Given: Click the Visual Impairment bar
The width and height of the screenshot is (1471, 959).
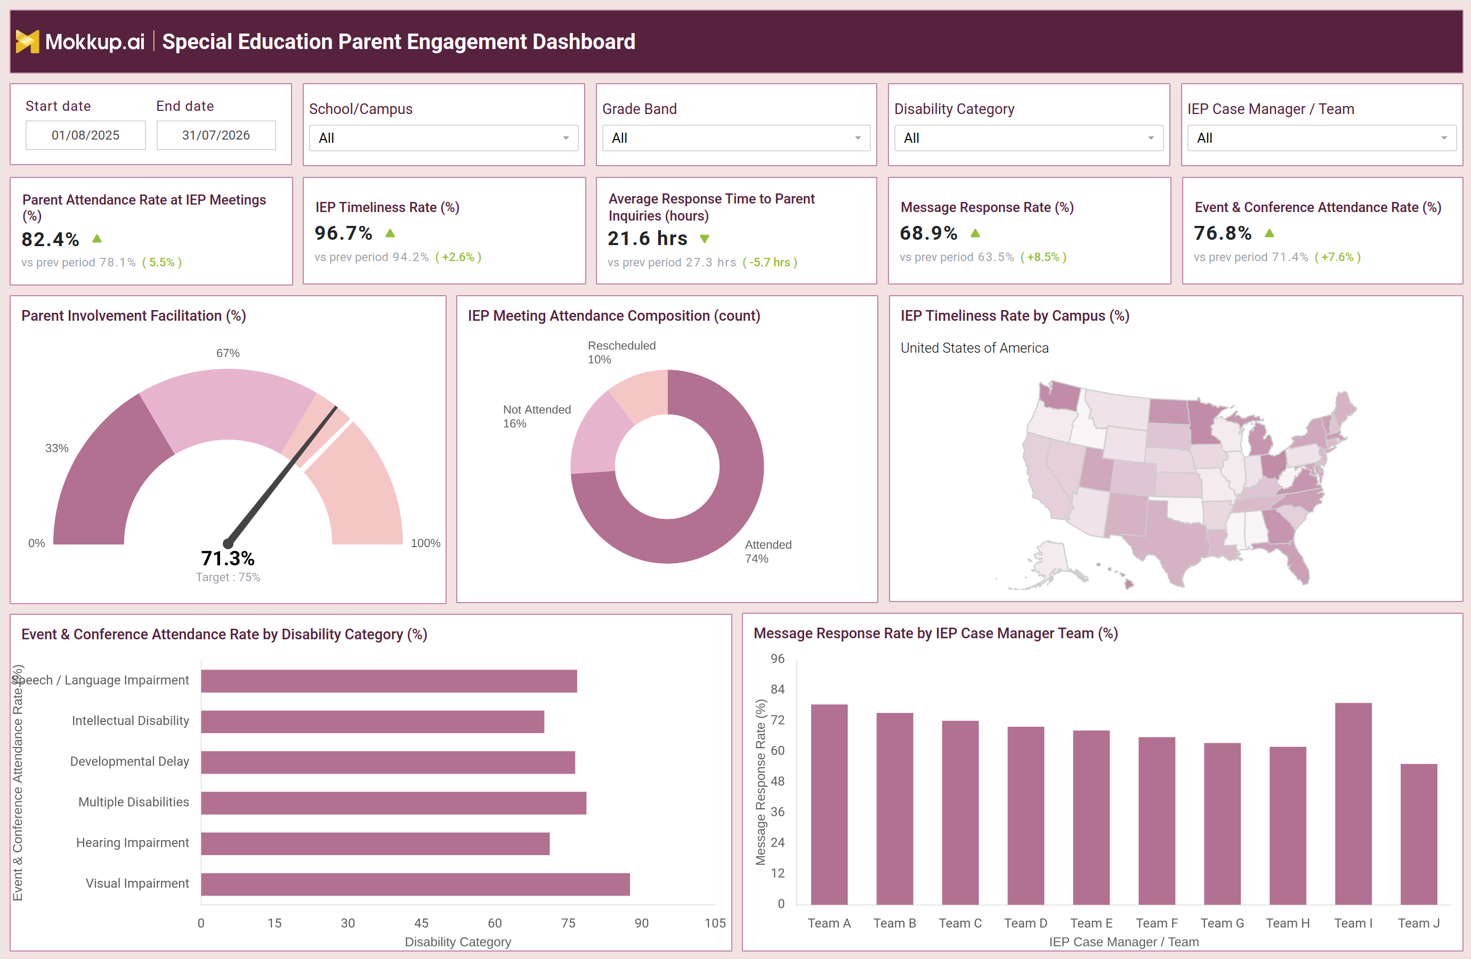Looking at the screenshot, I should point(415,885).
